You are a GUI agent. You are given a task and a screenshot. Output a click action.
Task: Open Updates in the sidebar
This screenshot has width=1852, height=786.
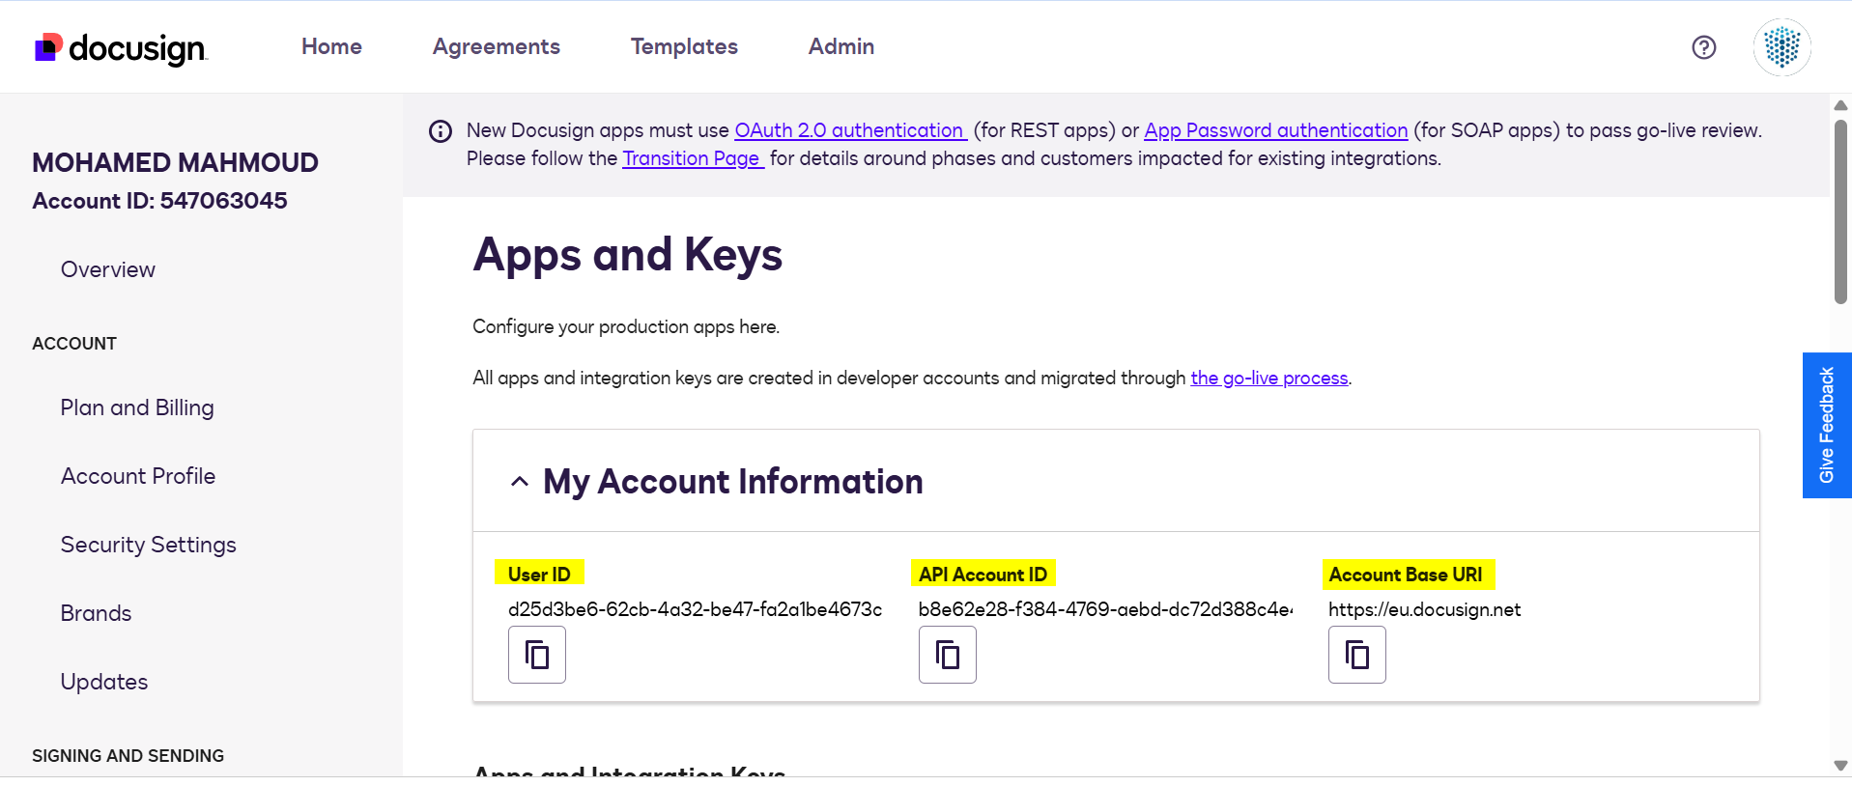[104, 682]
